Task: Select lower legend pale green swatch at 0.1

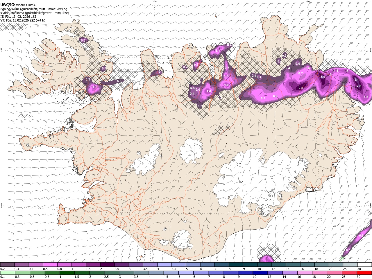Action: [x=8, y=273]
